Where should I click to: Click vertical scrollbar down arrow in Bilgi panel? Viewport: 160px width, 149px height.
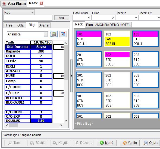pos(66,121)
